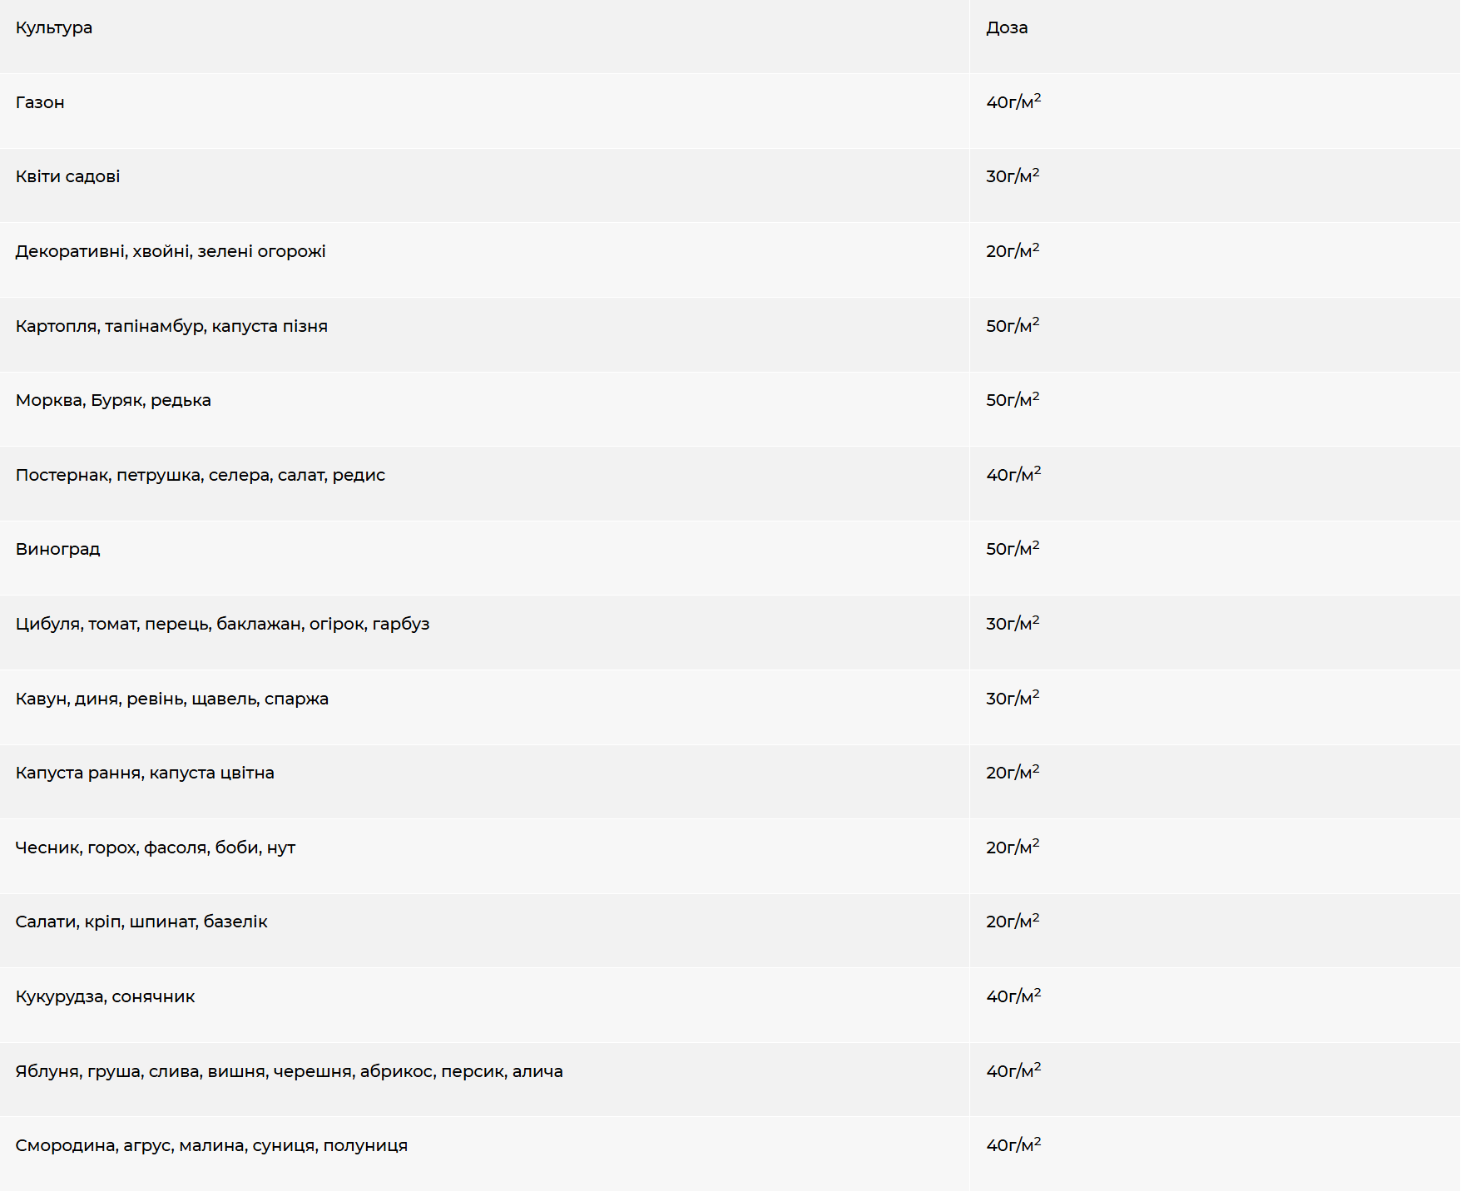Click the dose value for Виноград

1013,550
